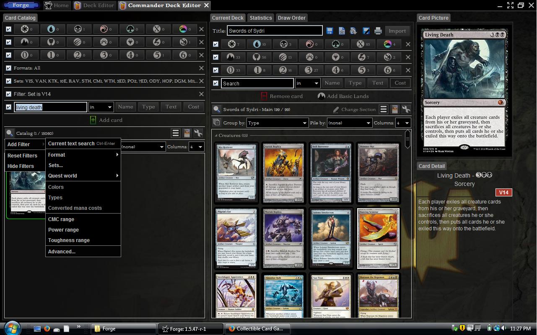Uncheck the Formats: All filter
537x335 pixels.
coord(8,68)
